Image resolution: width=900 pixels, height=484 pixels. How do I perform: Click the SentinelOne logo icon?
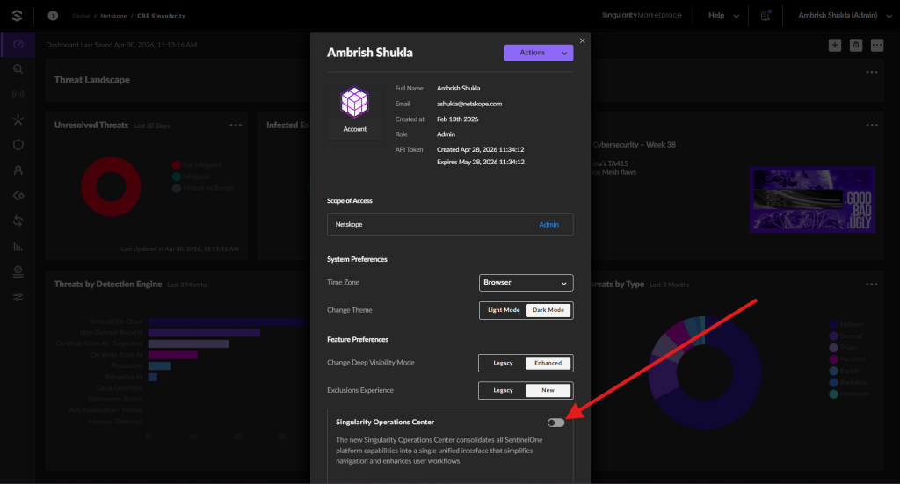(18, 16)
